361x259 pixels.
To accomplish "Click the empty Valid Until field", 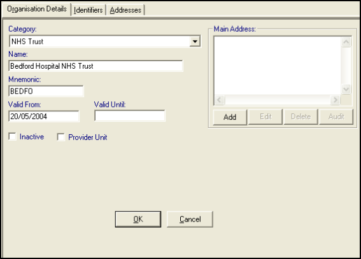I will pyautogui.click(x=130, y=116).
